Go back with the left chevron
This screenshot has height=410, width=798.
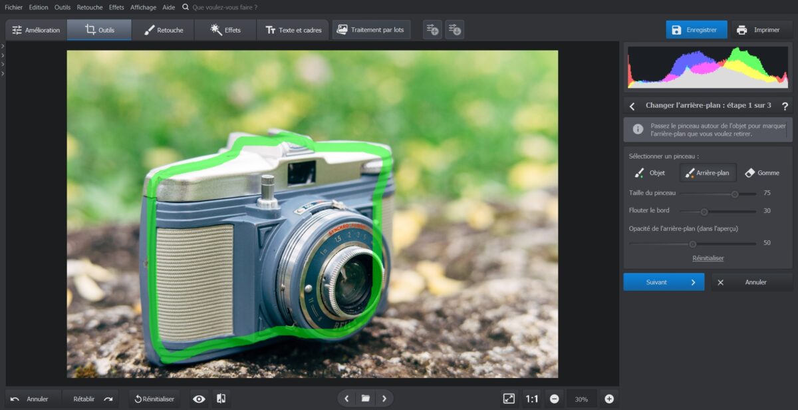(632, 106)
